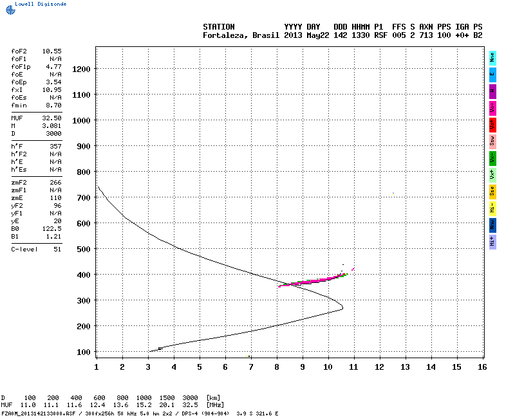Click the AXN value 713 in header

click(x=426, y=35)
